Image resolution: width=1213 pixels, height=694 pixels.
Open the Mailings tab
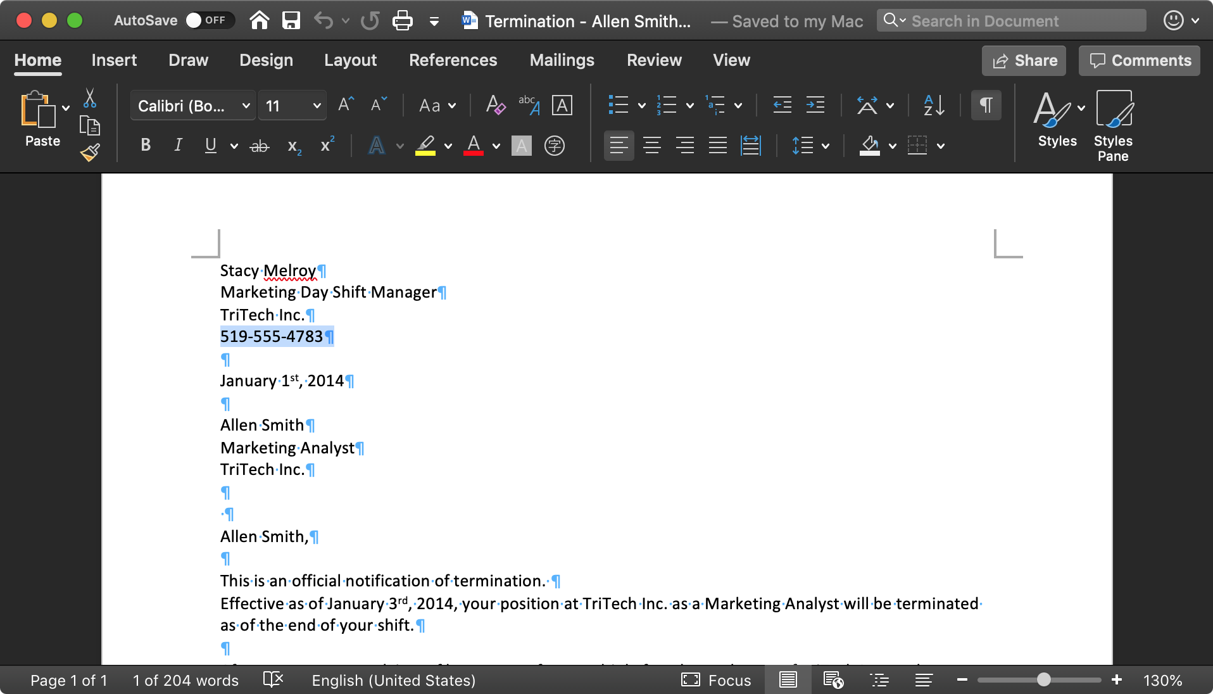[562, 60]
